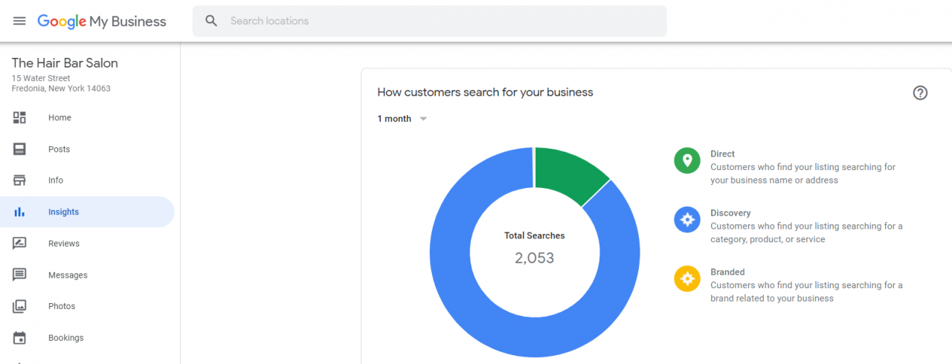
Task: Click the green Direct pin icon
Action: point(687,160)
